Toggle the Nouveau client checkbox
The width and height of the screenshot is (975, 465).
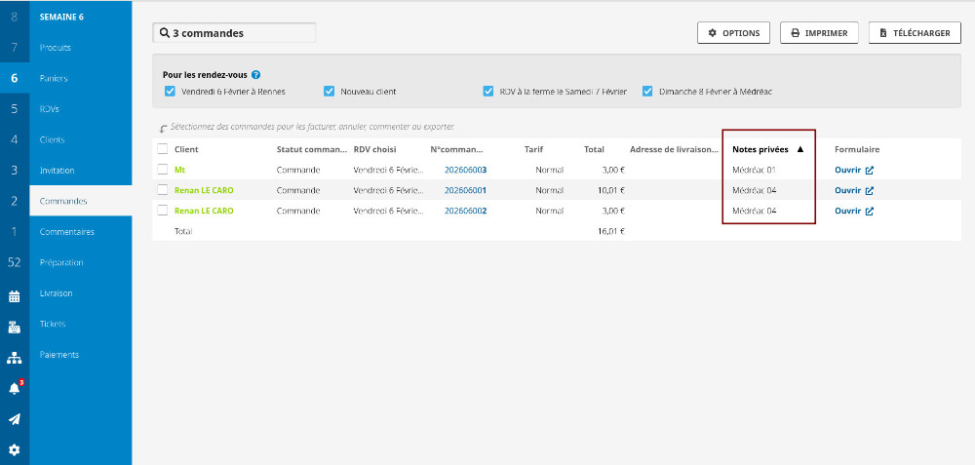[330, 92]
